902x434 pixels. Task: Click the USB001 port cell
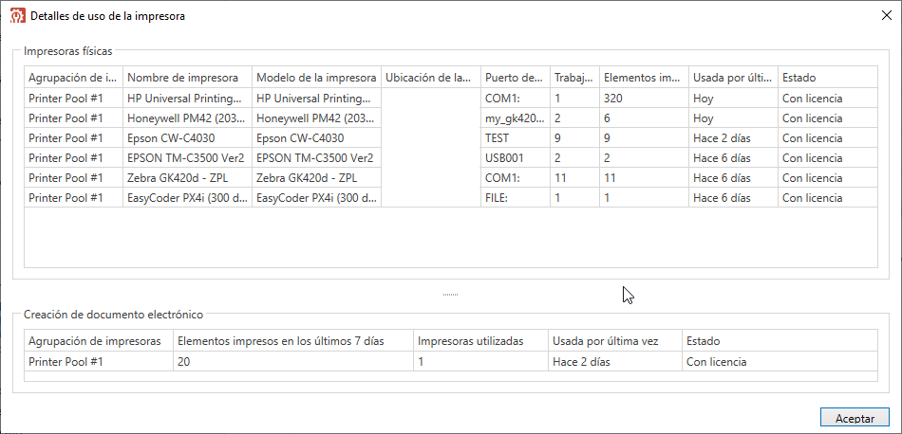pos(516,158)
